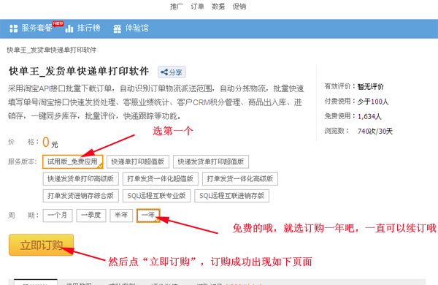Go to 数据 in the top menu
438x285 pixels.
(x=218, y=6)
